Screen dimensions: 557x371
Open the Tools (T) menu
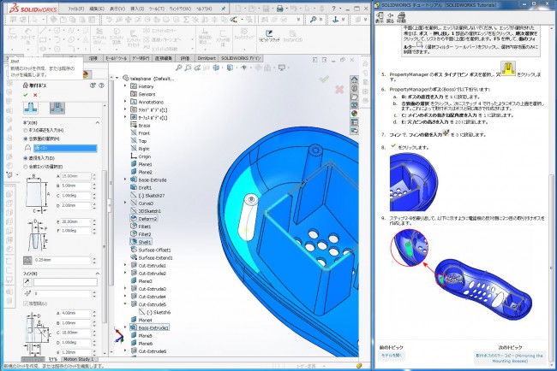point(157,9)
